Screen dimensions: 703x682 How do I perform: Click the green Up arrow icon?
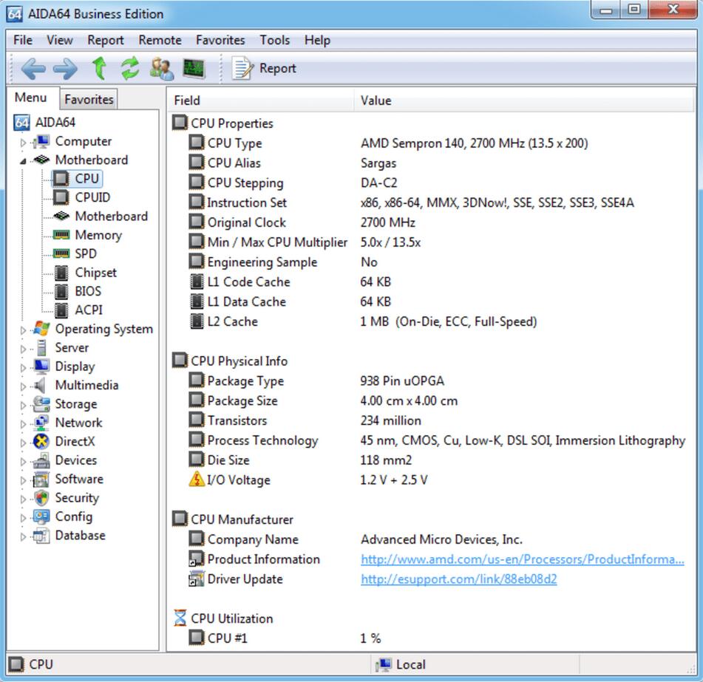point(98,69)
